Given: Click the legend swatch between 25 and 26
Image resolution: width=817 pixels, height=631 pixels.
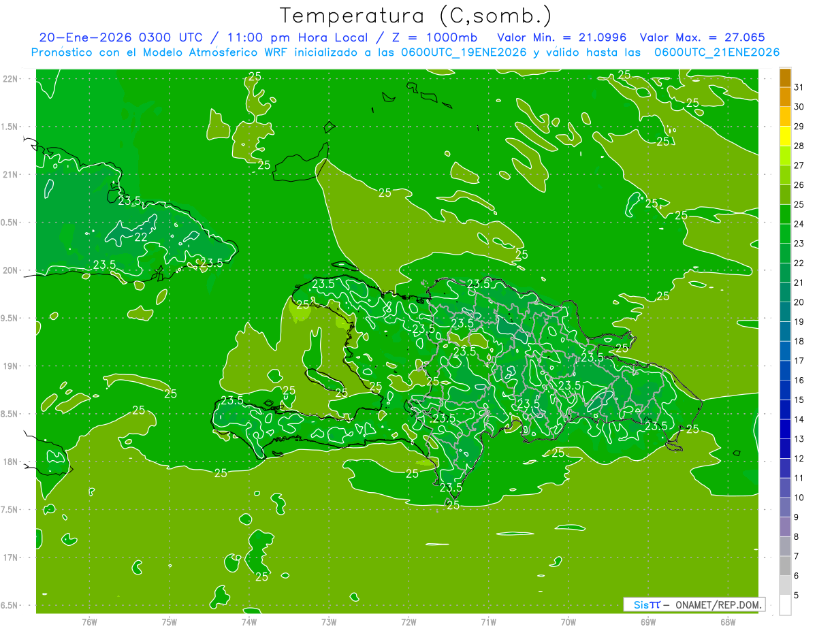Looking at the screenshot, I should point(785,195).
